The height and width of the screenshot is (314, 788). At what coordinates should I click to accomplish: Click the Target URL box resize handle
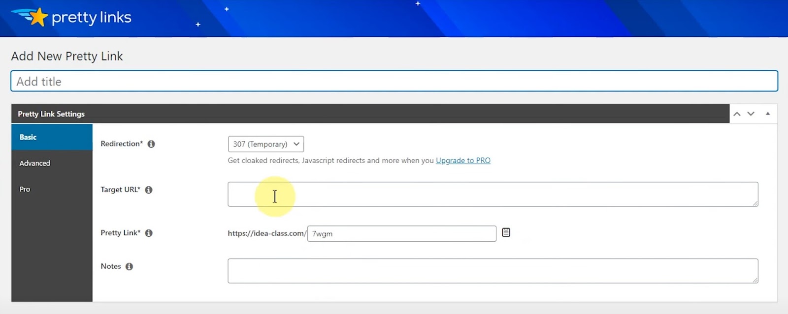point(755,203)
